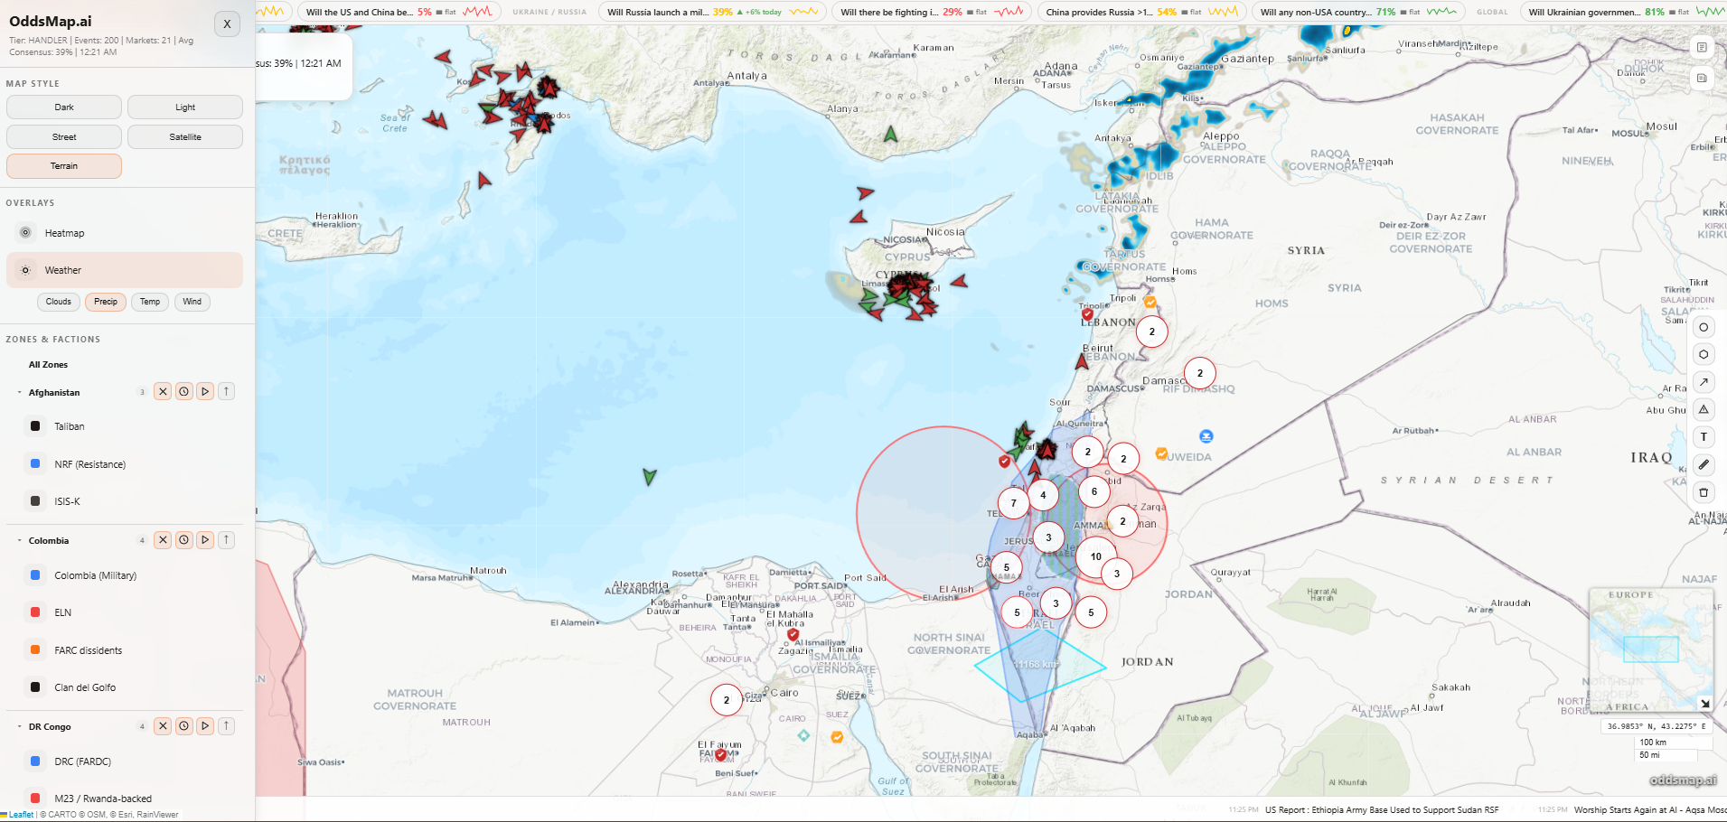Select the polygon drawing tool
1727x822 pixels.
(1704, 354)
